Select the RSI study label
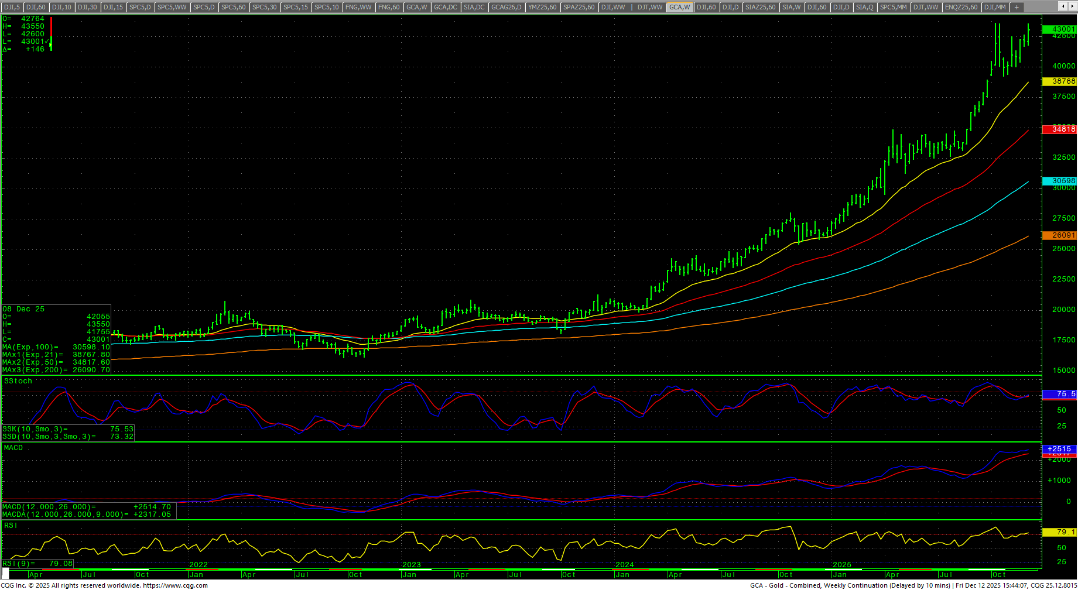 11,526
